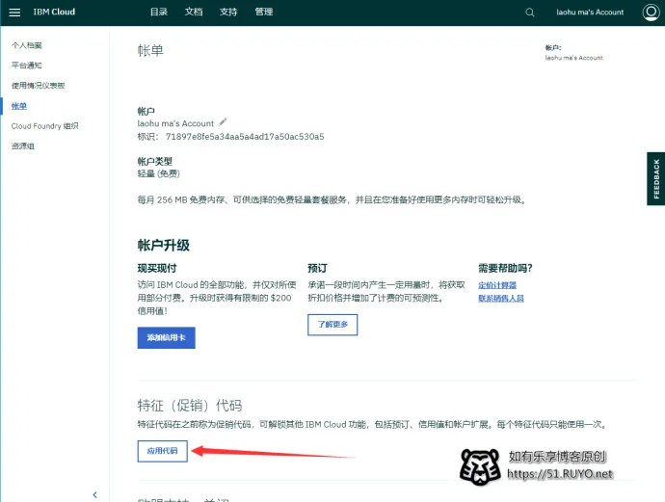This screenshot has height=502, width=665.
Task: Click laohu ma's Account label under 帐户: at top right
Action: point(573,58)
